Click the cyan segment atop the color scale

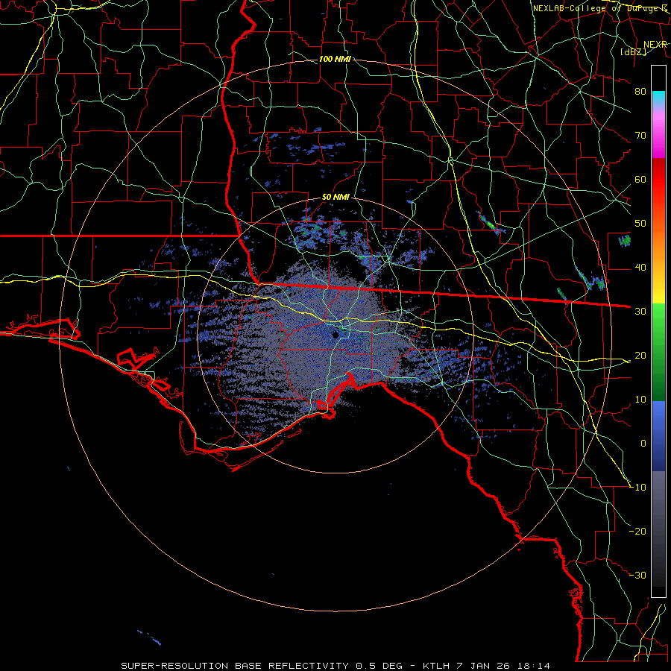pyautogui.click(x=658, y=98)
